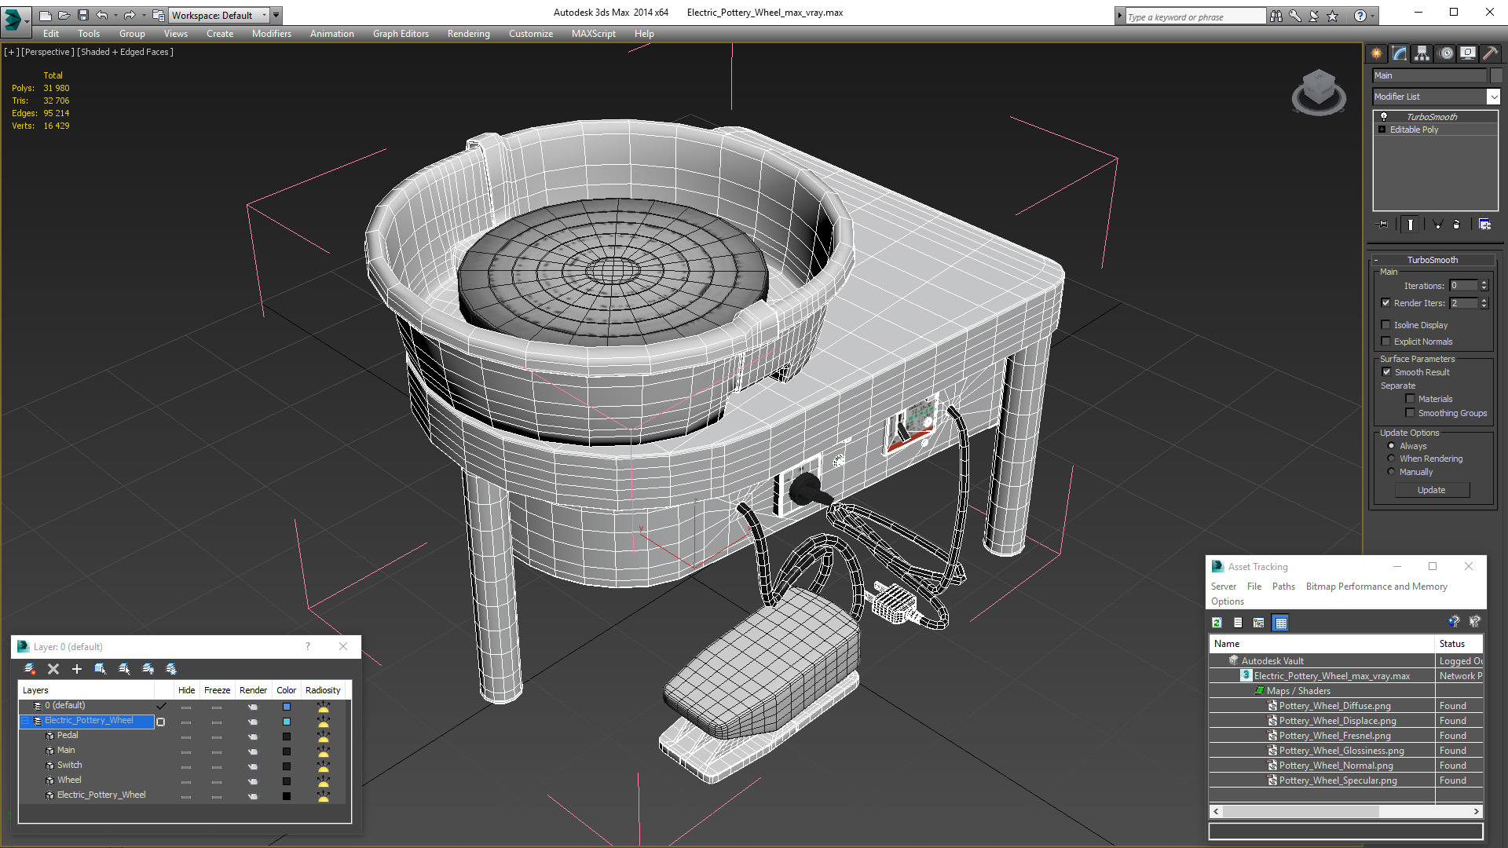Select the Always update option
This screenshot has width=1508, height=848.
click(1391, 446)
